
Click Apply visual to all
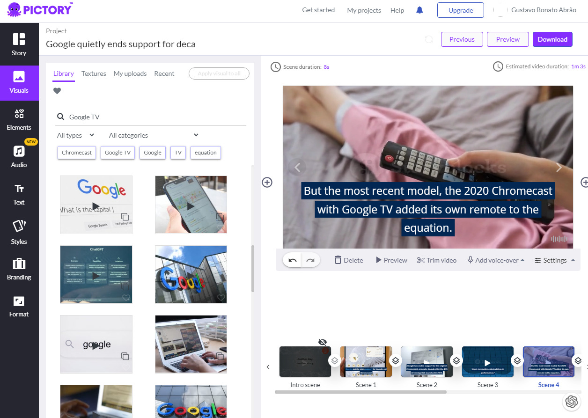[219, 73]
